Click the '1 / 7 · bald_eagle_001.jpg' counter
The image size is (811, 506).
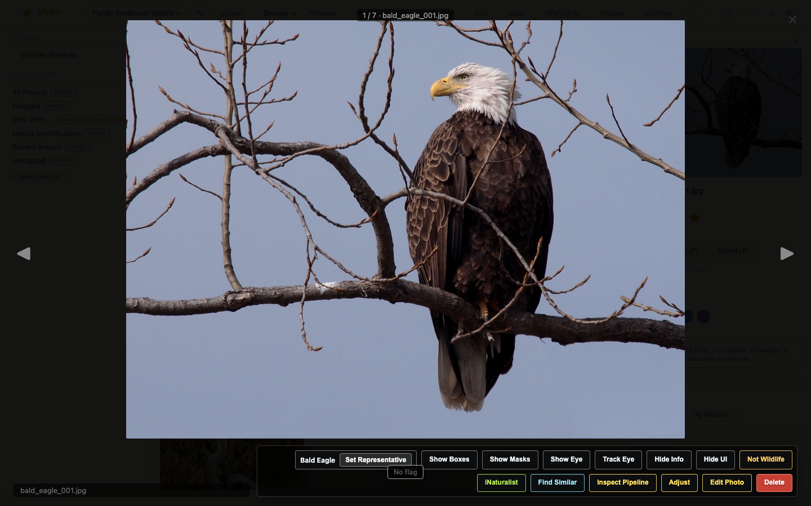click(405, 15)
